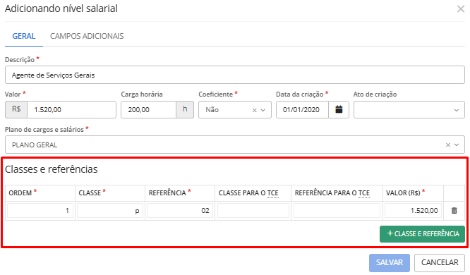Click the ORDEM cell containing 1
Viewport: 470px width, 275px height.
point(40,211)
